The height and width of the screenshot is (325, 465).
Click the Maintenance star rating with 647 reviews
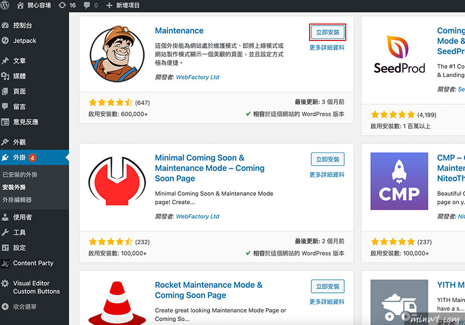111,102
